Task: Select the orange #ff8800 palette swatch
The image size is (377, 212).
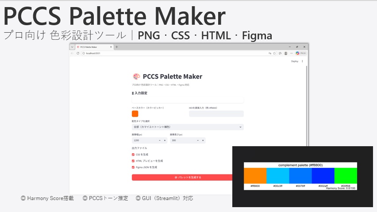Action: (255, 176)
